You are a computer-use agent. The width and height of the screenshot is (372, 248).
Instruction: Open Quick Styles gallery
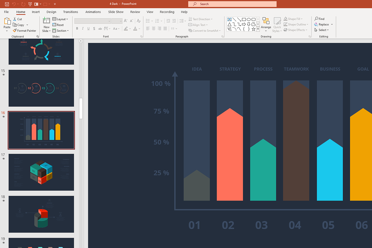[x=277, y=24]
